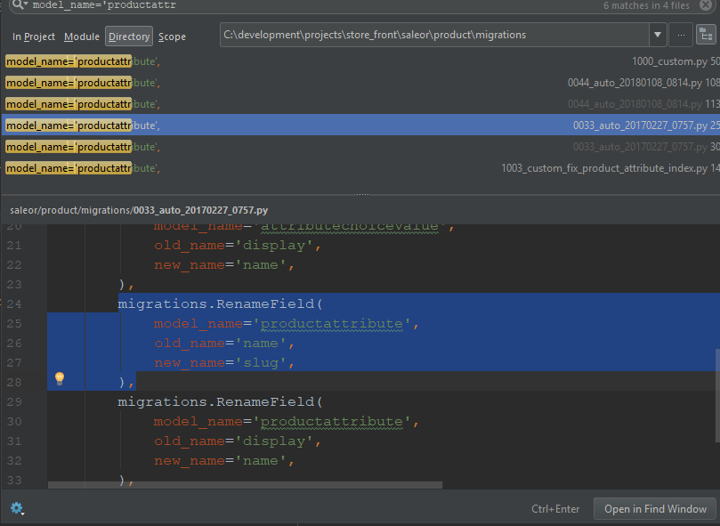Select the 1000_custom.py search result
Screen dimensions: 720x526
(x=361, y=61)
